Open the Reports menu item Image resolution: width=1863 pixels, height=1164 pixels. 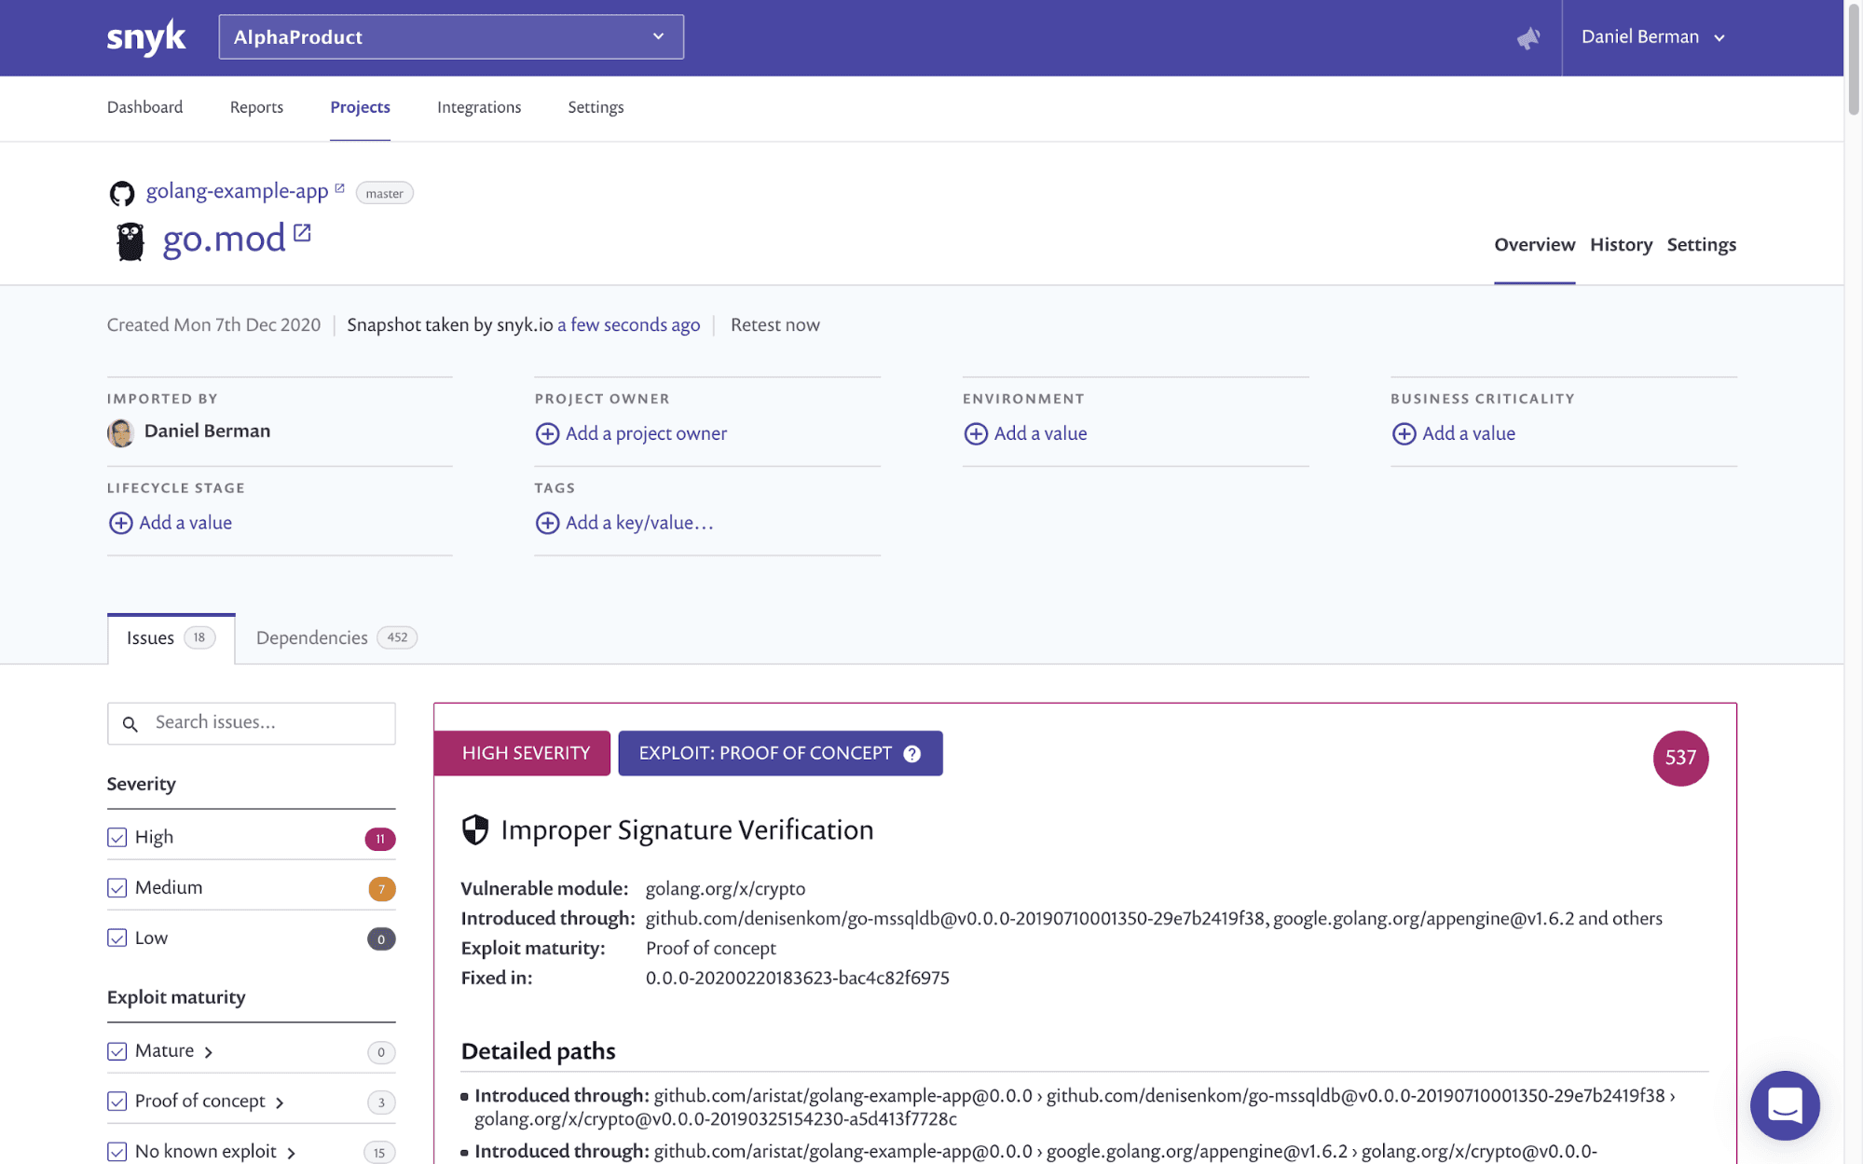(x=256, y=107)
